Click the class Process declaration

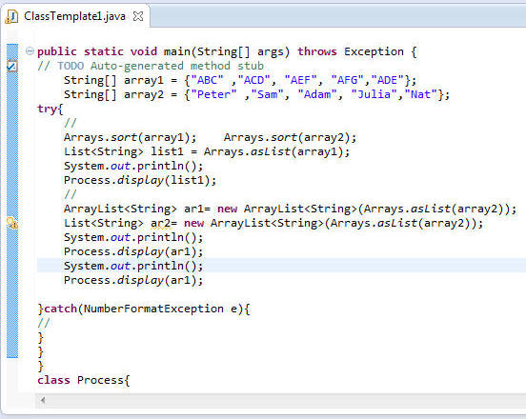click(84, 380)
